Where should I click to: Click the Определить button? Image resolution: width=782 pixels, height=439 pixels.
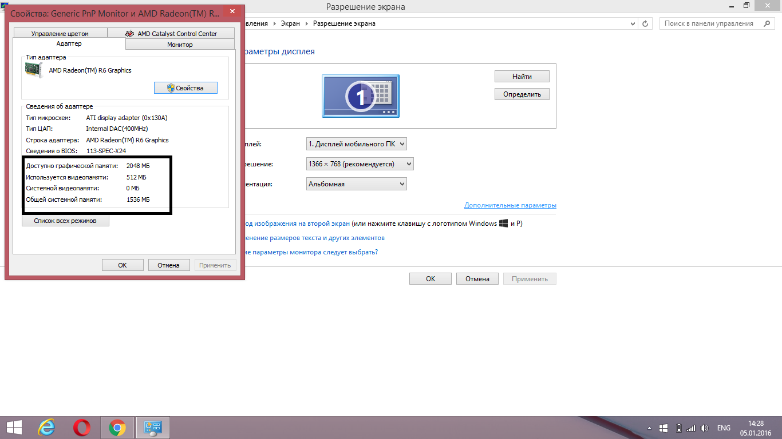point(522,94)
